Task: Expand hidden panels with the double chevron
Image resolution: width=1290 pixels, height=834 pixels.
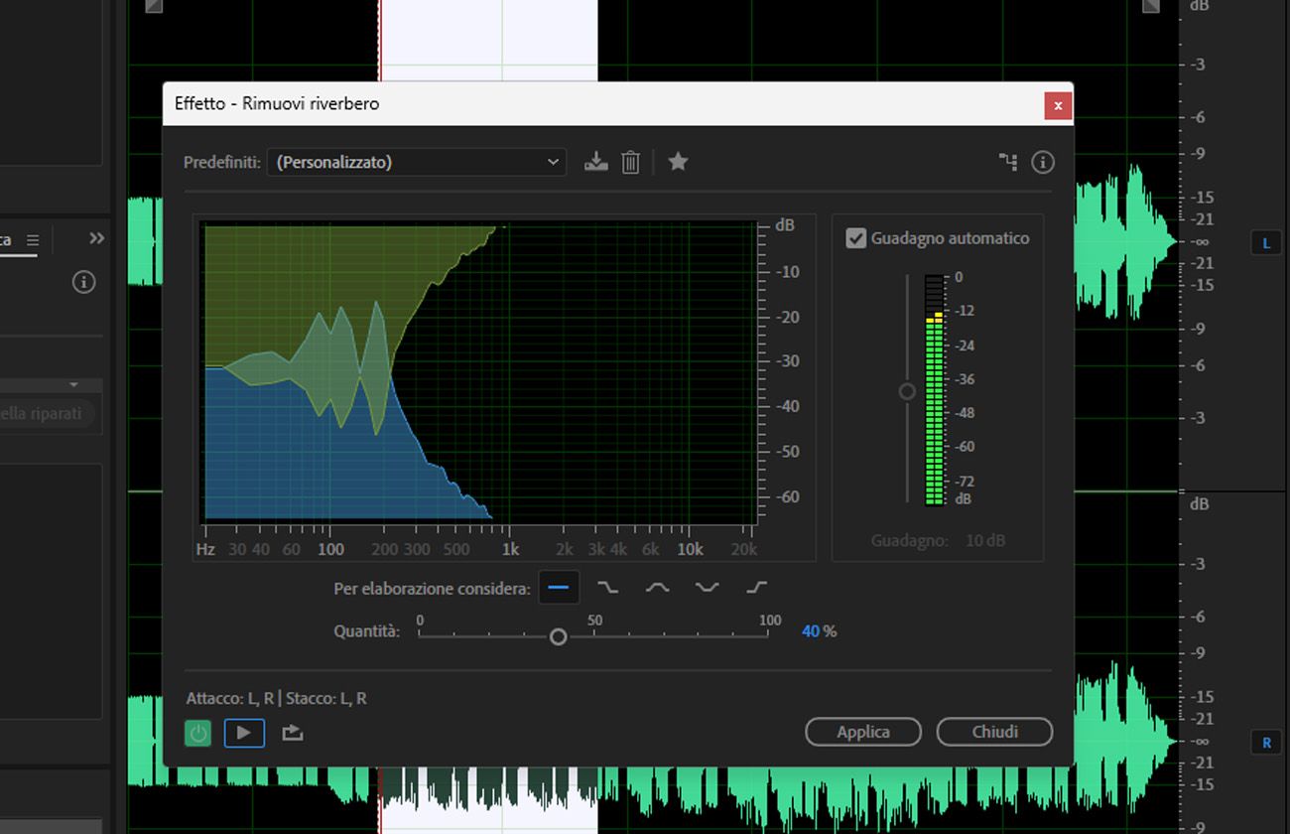Action: tap(96, 238)
